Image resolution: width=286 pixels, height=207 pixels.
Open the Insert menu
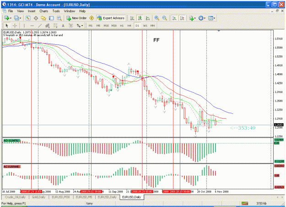pyautogui.click(x=32, y=11)
